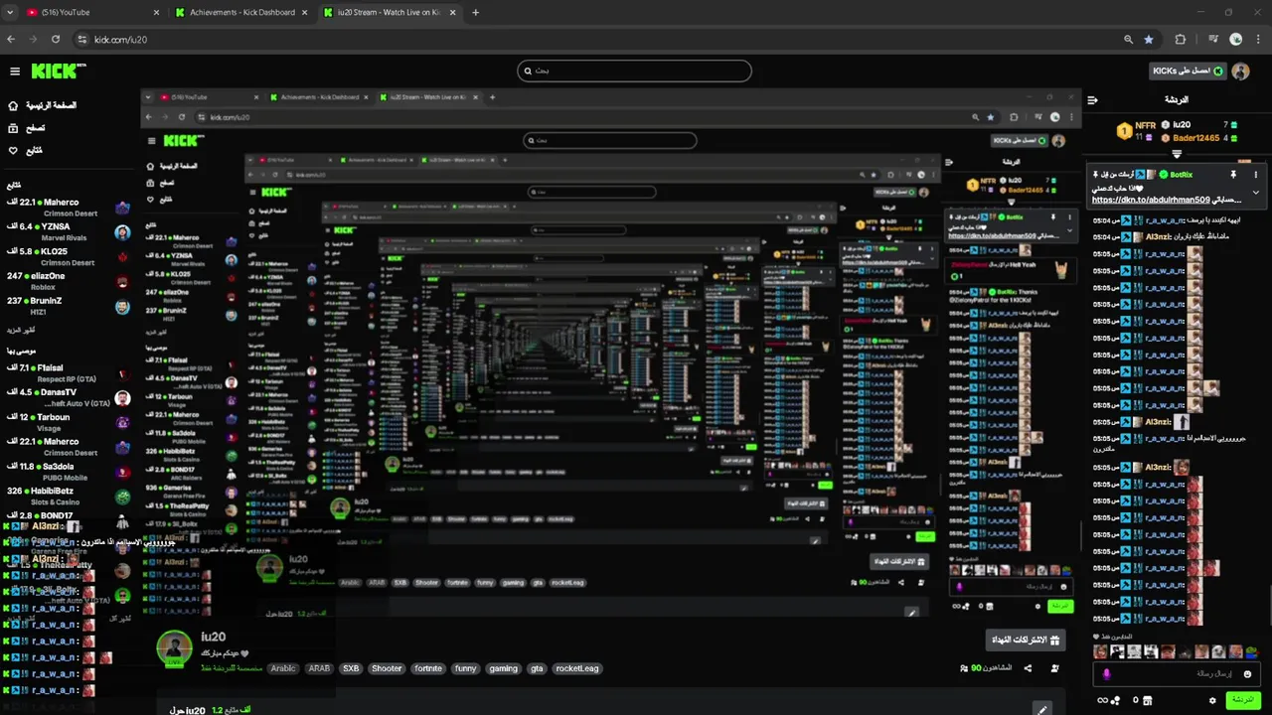
Task: Open the Kick sidebar hamburger menu
Action: tap(15, 71)
